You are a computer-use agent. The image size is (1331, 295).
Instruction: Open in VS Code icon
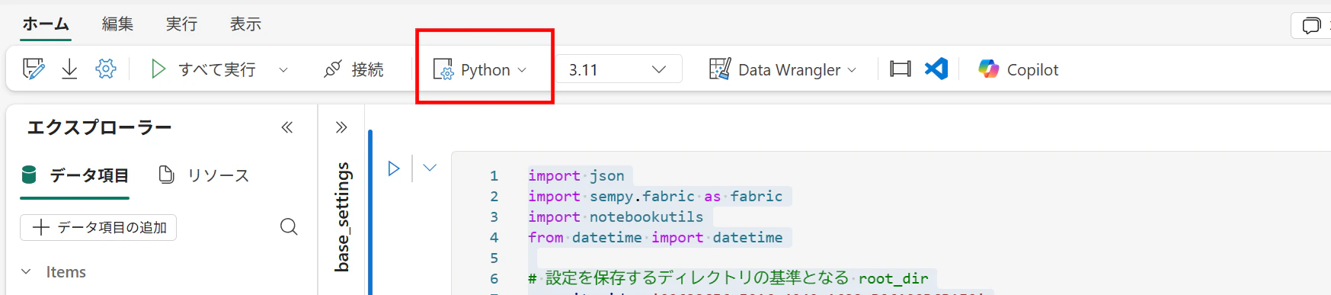coord(936,69)
